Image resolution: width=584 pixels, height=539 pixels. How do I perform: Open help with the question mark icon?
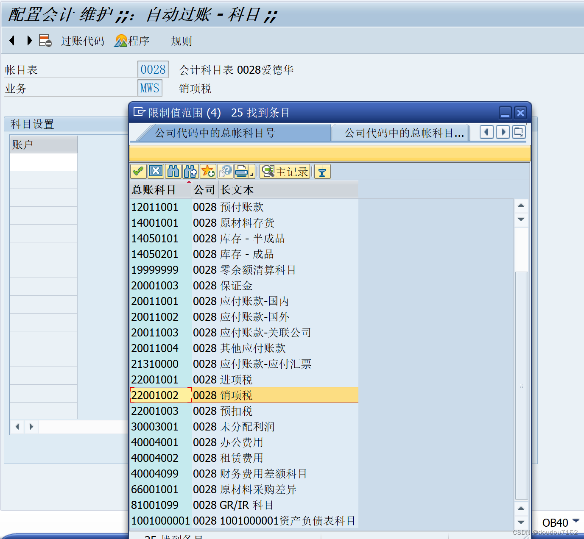tap(225, 171)
